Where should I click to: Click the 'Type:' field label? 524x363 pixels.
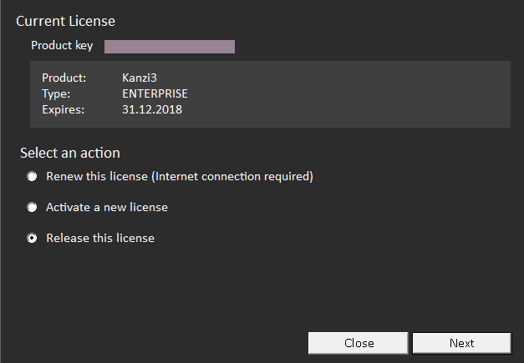pos(55,93)
